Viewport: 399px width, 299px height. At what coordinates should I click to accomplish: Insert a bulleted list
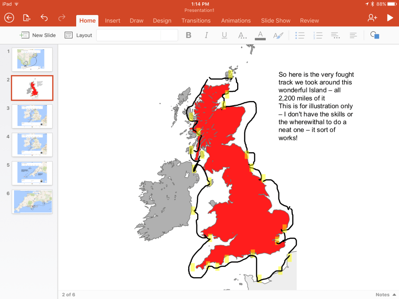click(x=300, y=35)
